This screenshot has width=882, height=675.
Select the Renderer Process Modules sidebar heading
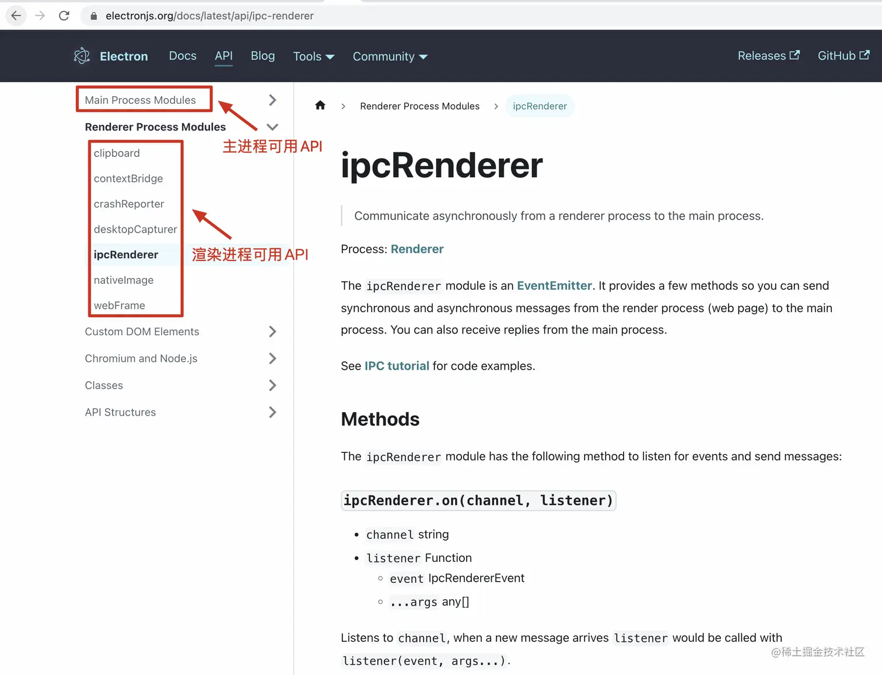point(155,126)
